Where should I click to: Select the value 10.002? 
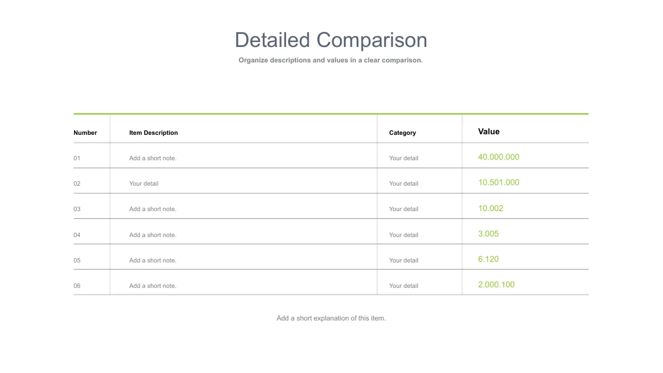click(491, 208)
